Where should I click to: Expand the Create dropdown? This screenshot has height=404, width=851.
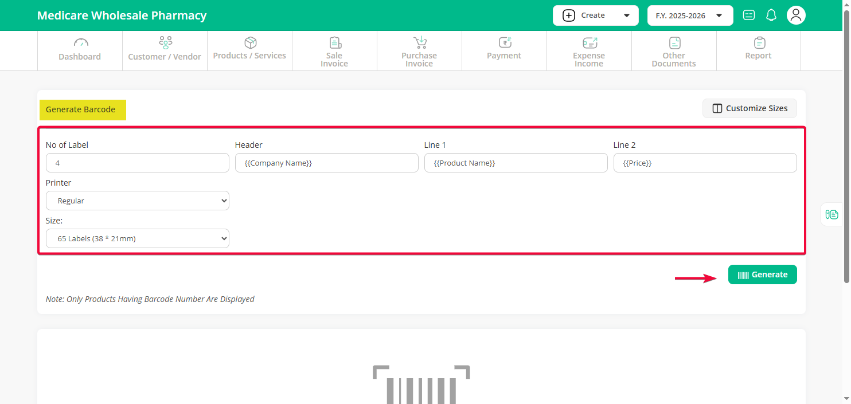pyautogui.click(x=595, y=15)
